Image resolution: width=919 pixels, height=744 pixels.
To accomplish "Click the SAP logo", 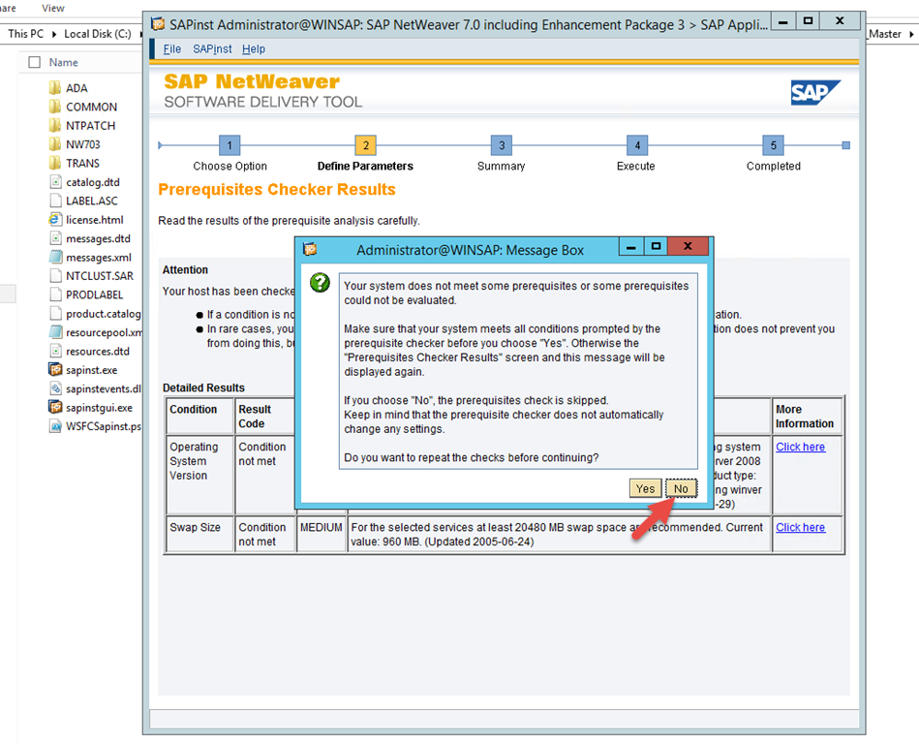I will click(815, 92).
